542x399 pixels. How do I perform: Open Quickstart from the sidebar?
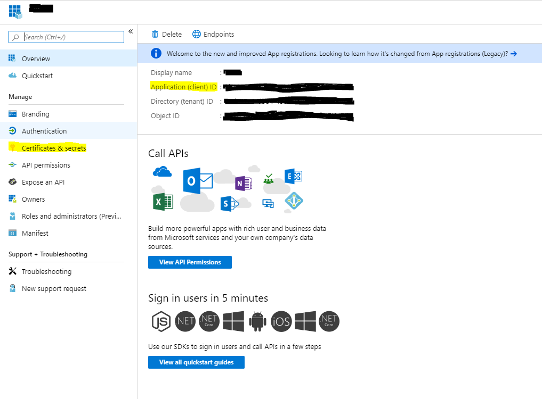click(x=37, y=76)
